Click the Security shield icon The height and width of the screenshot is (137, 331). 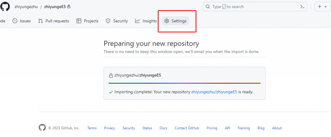click(108, 21)
